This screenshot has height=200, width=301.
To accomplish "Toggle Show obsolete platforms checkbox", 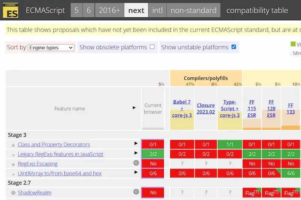I will tap(152, 47).
